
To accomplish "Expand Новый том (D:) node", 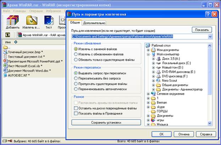I will 153,67.
